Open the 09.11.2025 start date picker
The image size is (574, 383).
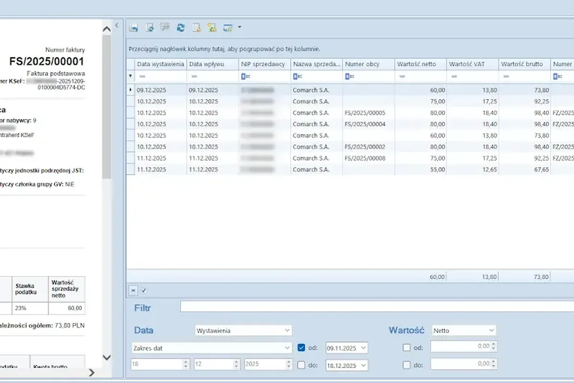coord(347,348)
